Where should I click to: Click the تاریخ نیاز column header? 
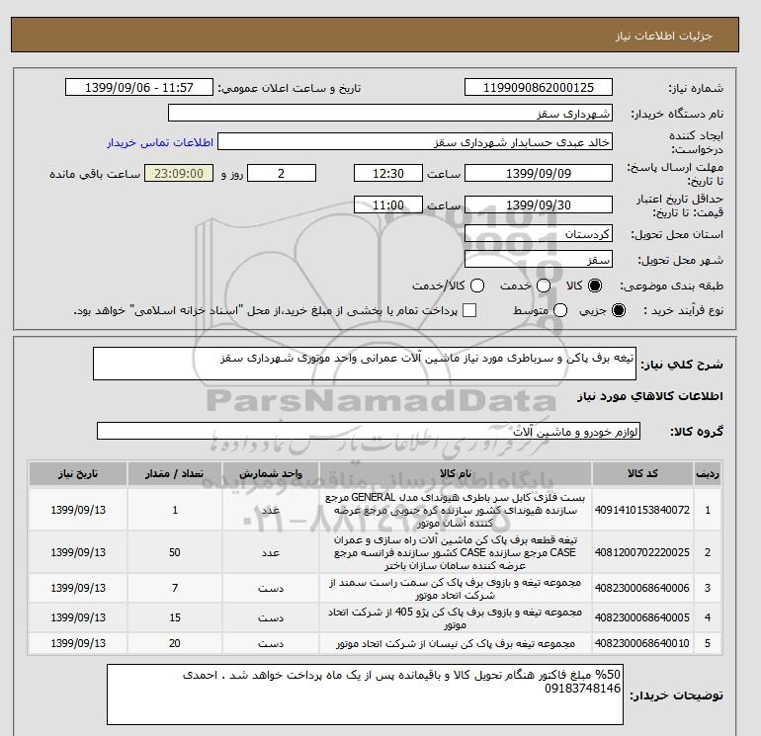(x=78, y=473)
